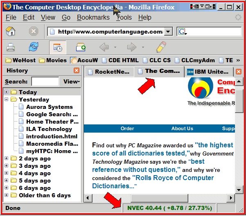Open the CLC CS bookmark
The width and height of the screenshot is (246, 221).
click(x=157, y=60)
